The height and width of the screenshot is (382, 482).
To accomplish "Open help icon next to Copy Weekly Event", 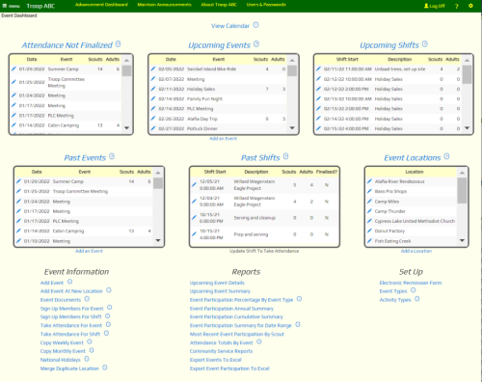I will pyautogui.click(x=90, y=341).
